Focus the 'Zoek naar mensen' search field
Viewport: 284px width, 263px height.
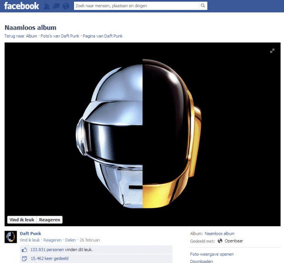coord(136,6)
